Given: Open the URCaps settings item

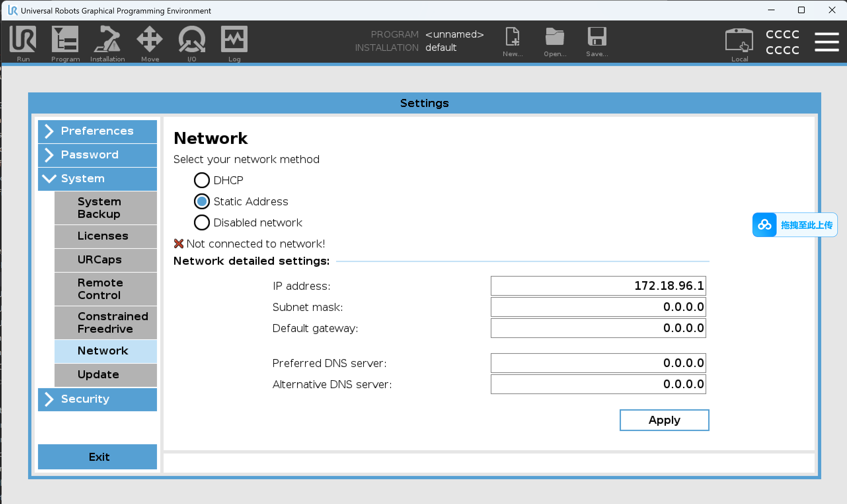Looking at the screenshot, I should [105, 260].
